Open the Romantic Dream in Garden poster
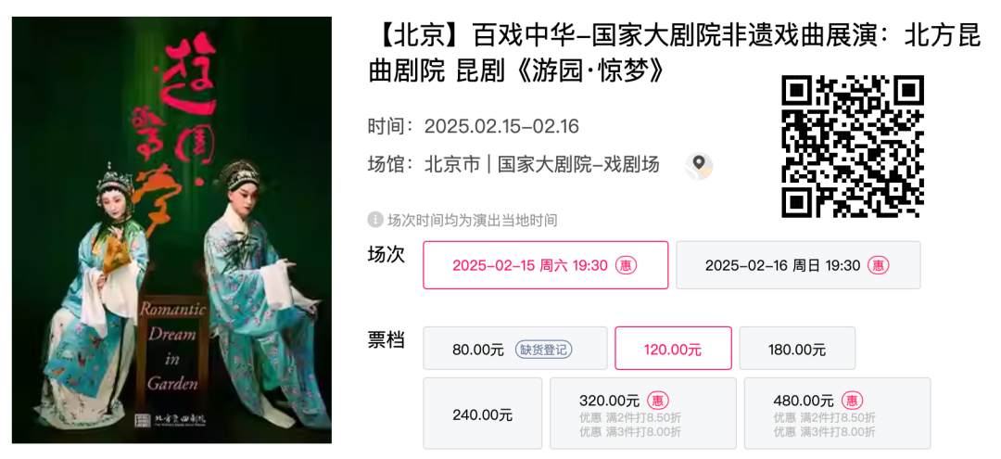Image resolution: width=1001 pixels, height=459 pixels. [x=171, y=230]
